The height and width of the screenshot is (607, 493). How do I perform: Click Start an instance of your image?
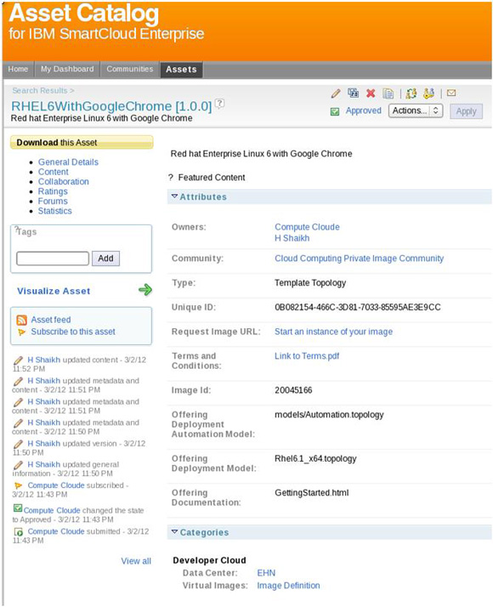click(x=333, y=332)
